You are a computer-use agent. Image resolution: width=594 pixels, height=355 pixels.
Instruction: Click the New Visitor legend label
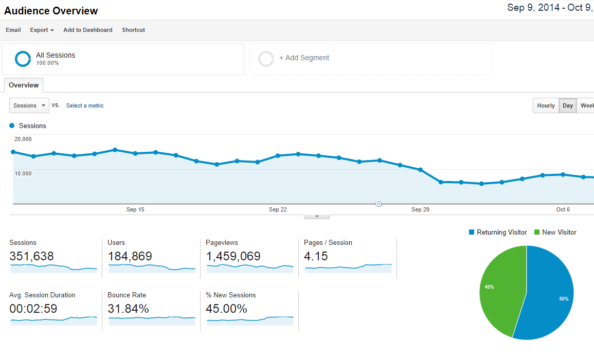point(559,232)
